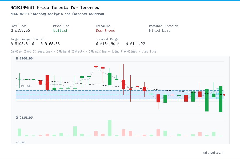240x160 pixels.
Task: Click the 138.01 price level marker
Action: (23, 86)
